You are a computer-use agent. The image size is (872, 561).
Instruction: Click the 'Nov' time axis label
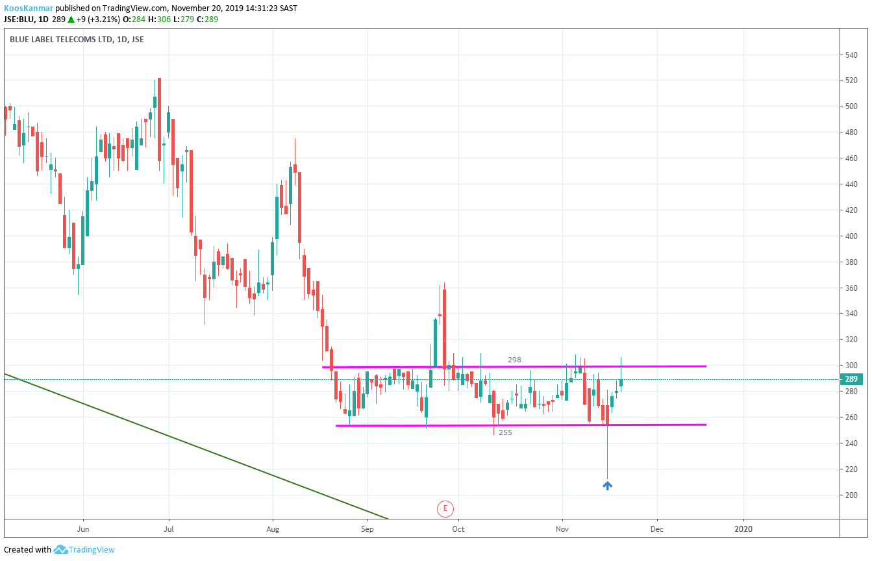(x=562, y=529)
